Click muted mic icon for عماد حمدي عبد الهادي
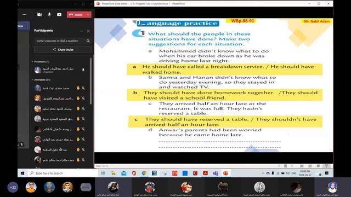Image resolution: width=351 pixels, height=197 pixels. click(83, 140)
